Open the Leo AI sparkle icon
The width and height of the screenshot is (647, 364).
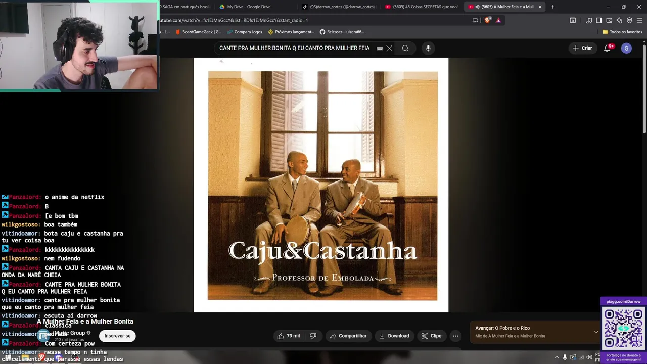click(x=619, y=20)
